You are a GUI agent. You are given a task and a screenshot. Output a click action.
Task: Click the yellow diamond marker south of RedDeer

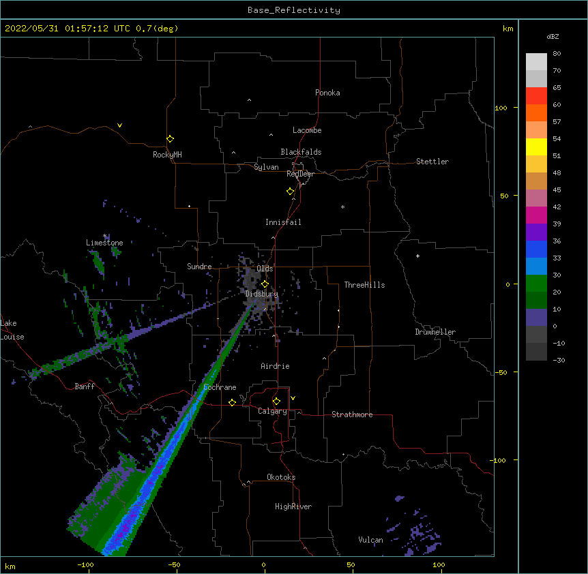(290, 192)
